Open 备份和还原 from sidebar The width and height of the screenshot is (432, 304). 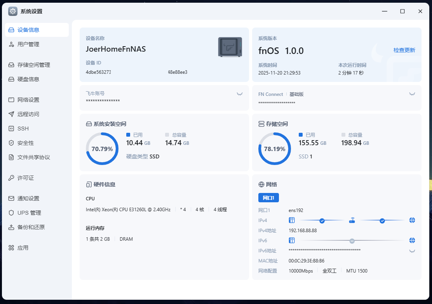tap(31, 227)
